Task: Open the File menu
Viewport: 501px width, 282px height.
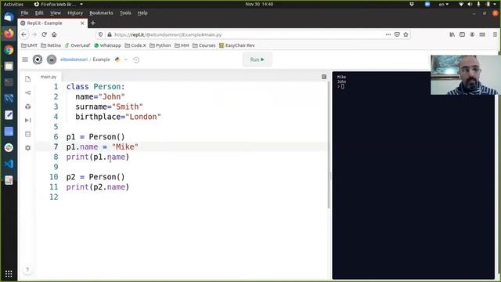Action: tap(24, 13)
